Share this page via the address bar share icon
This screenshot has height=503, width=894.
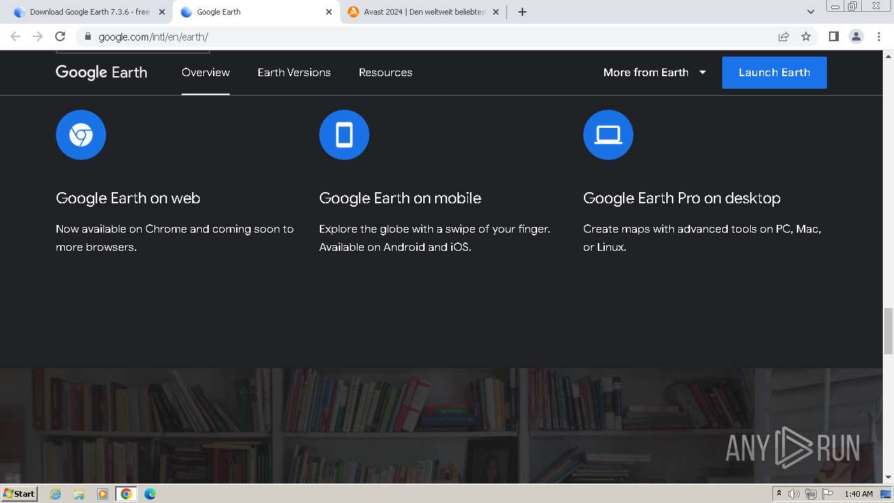(784, 36)
